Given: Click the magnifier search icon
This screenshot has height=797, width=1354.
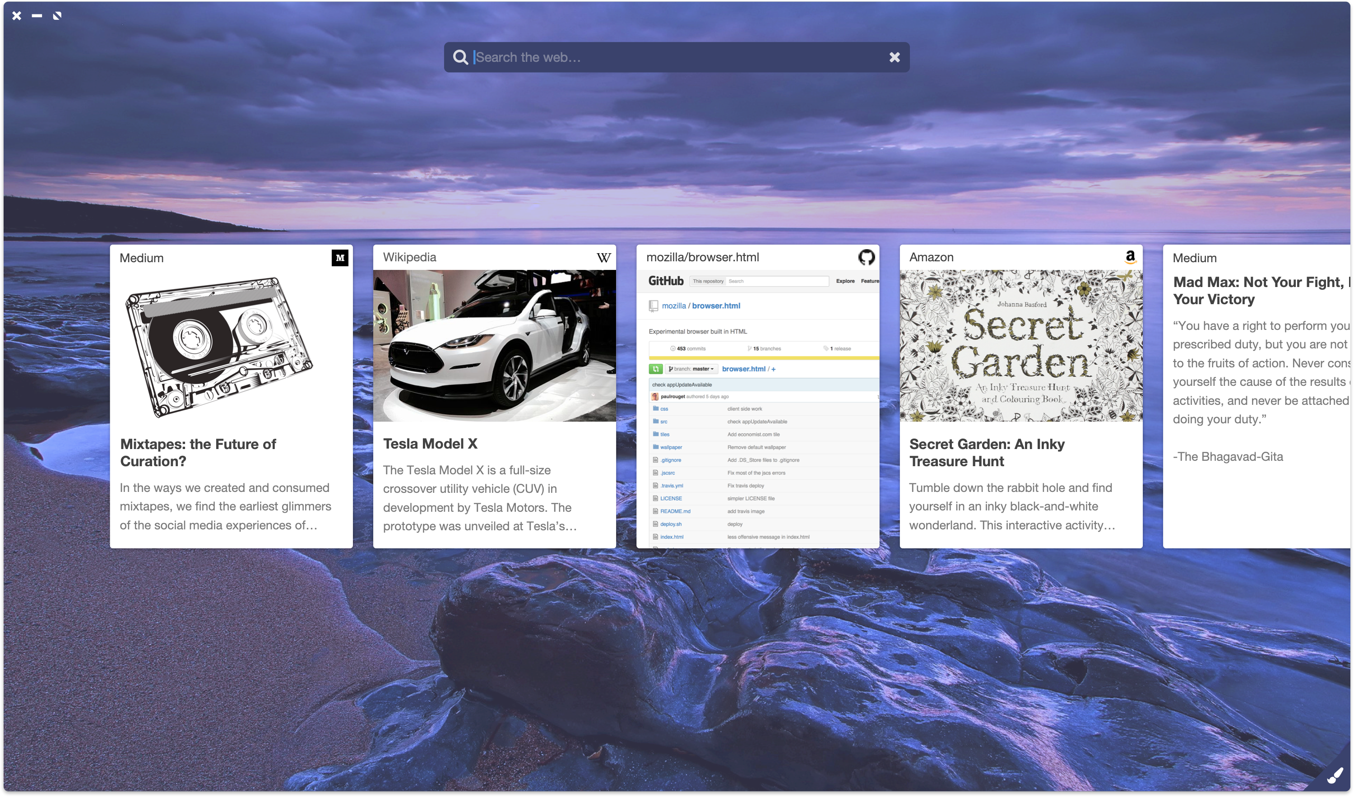Looking at the screenshot, I should pos(460,57).
